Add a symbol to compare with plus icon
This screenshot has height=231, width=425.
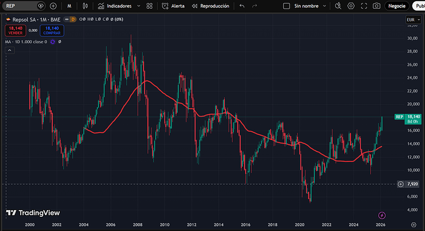click(x=53, y=6)
